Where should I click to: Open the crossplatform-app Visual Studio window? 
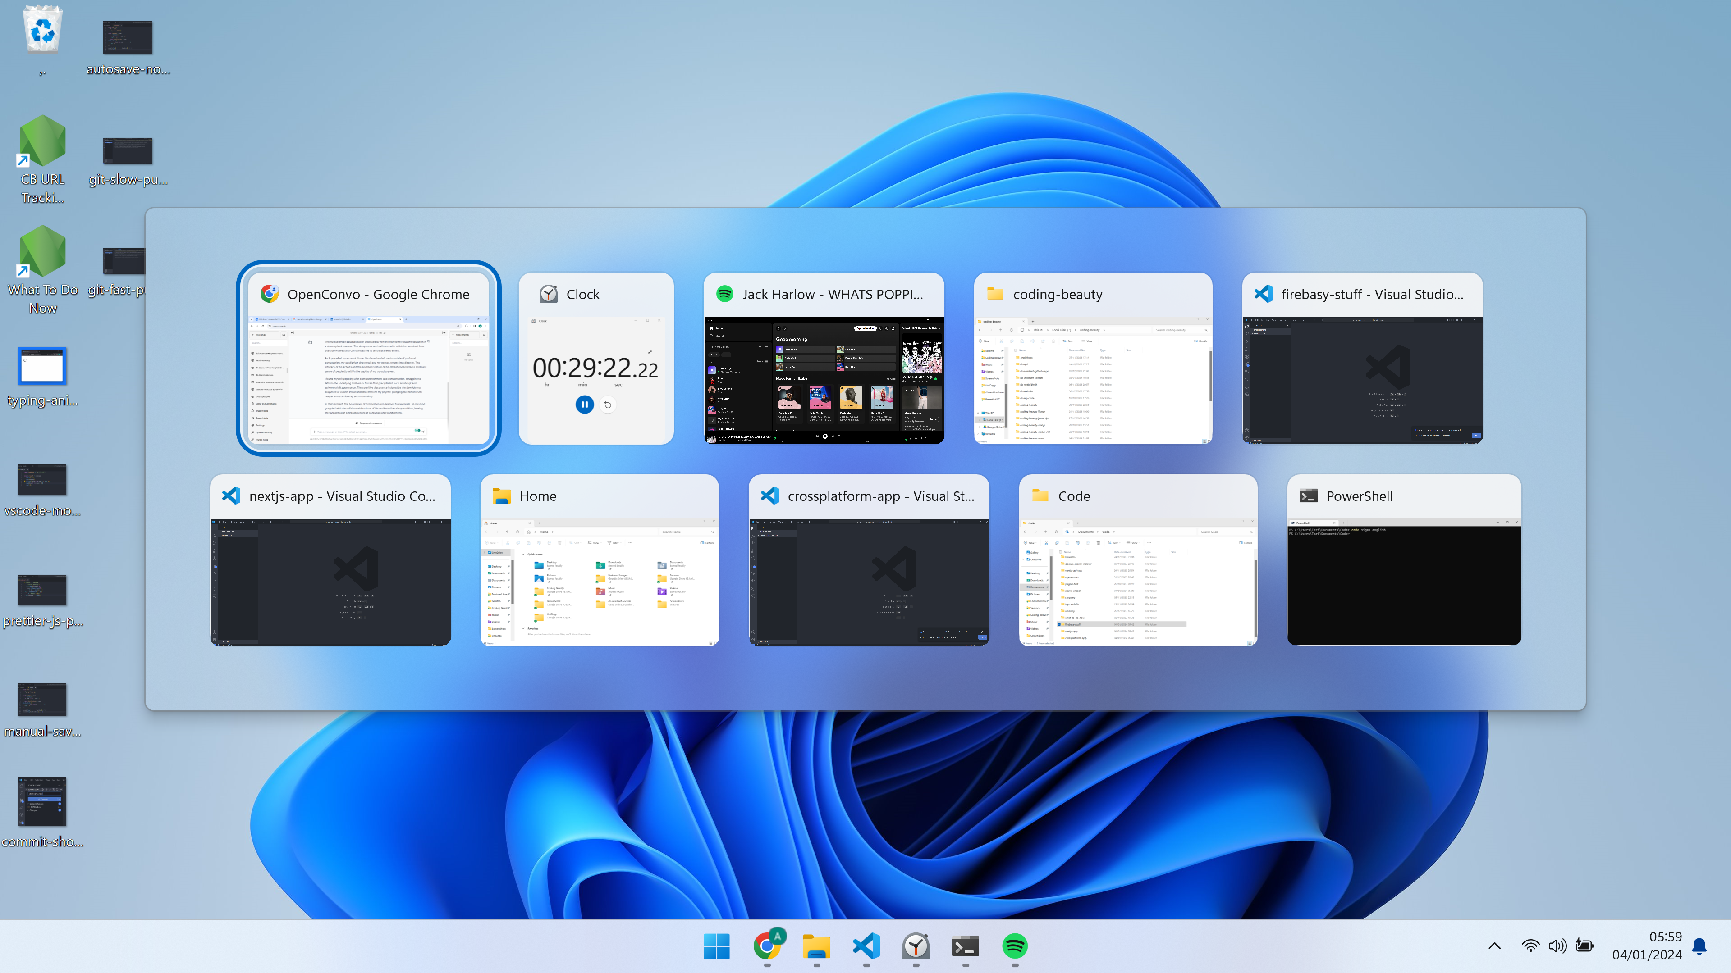coord(868,560)
